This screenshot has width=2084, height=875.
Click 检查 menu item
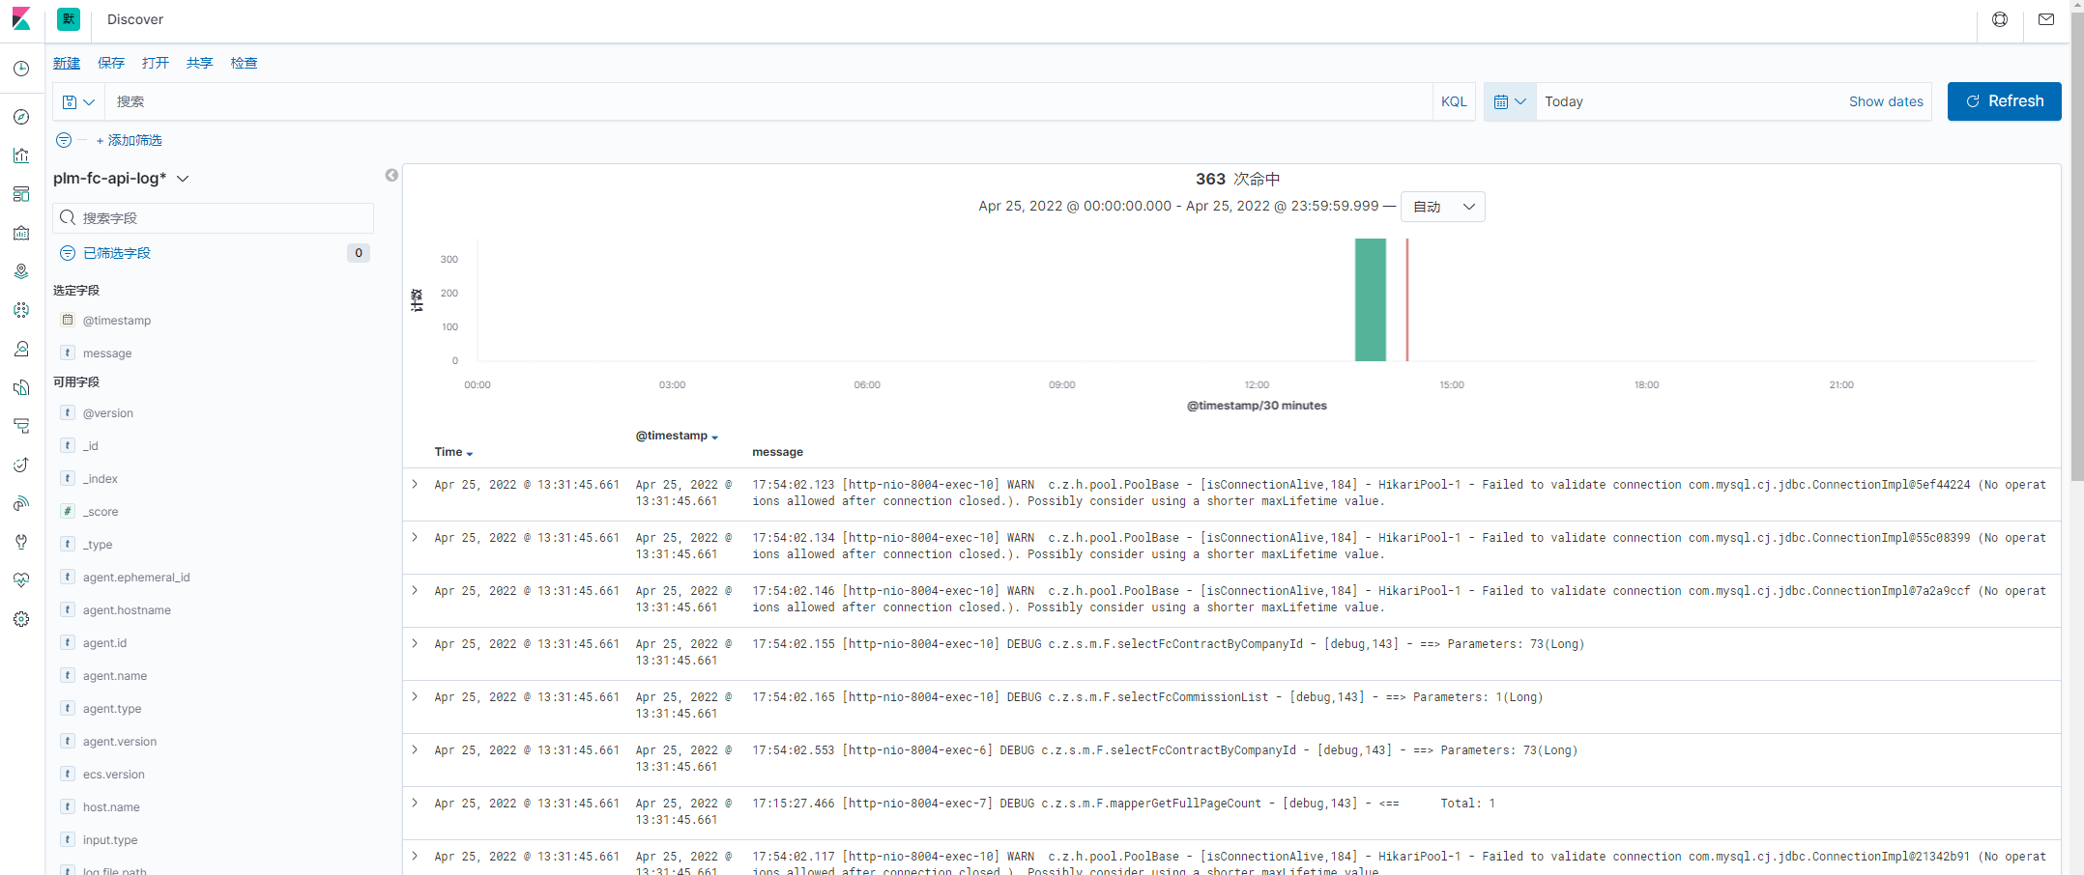pos(245,63)
